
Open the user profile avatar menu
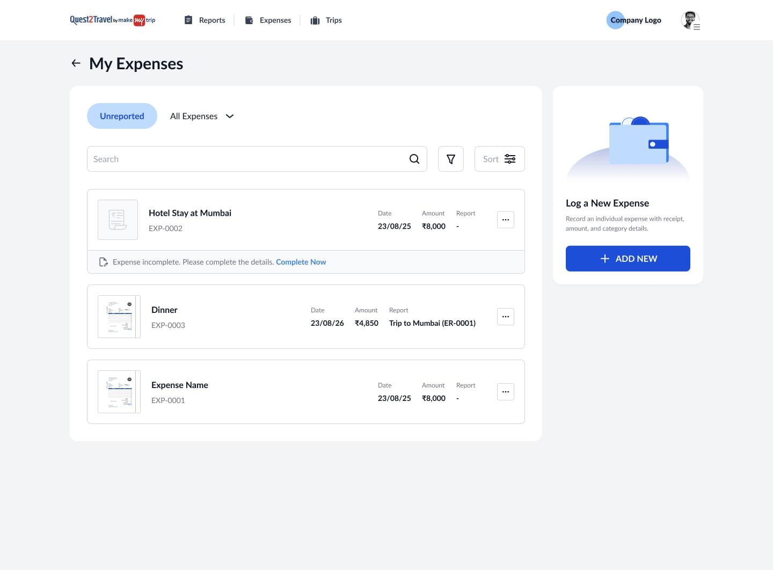pos(690,20)
